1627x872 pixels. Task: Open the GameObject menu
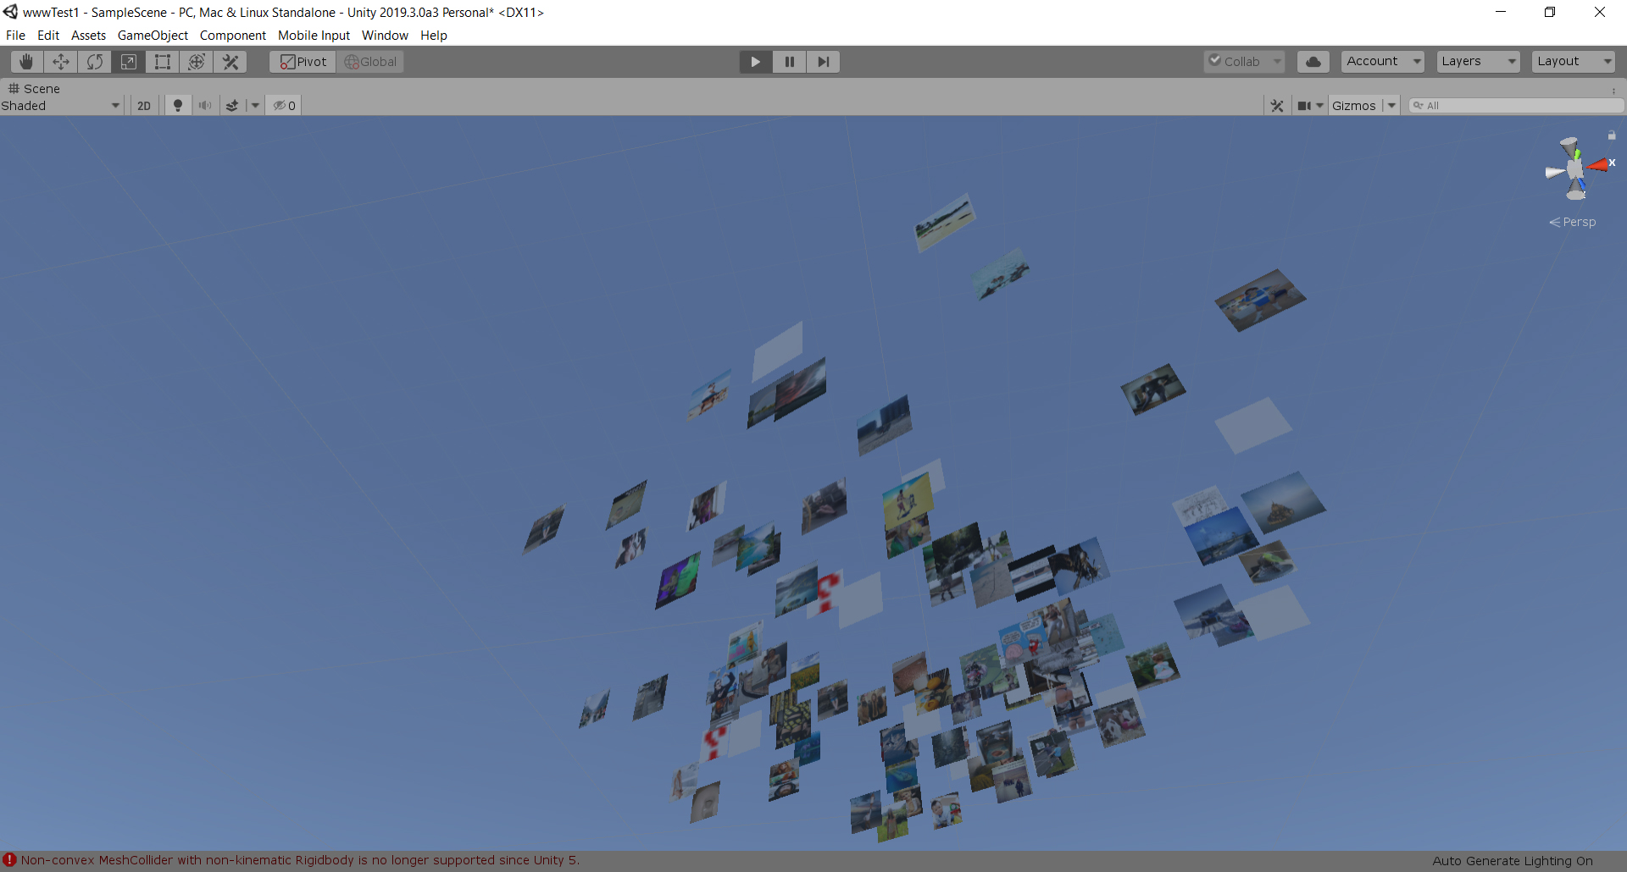153,36
